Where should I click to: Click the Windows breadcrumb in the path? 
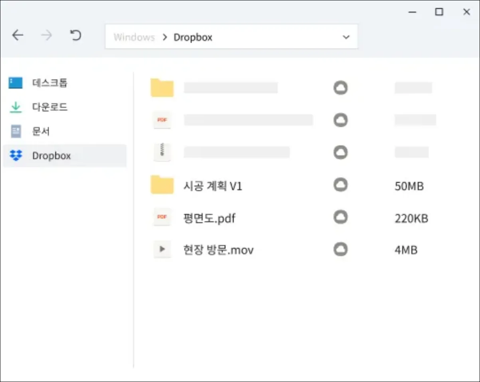pos(134,37)
